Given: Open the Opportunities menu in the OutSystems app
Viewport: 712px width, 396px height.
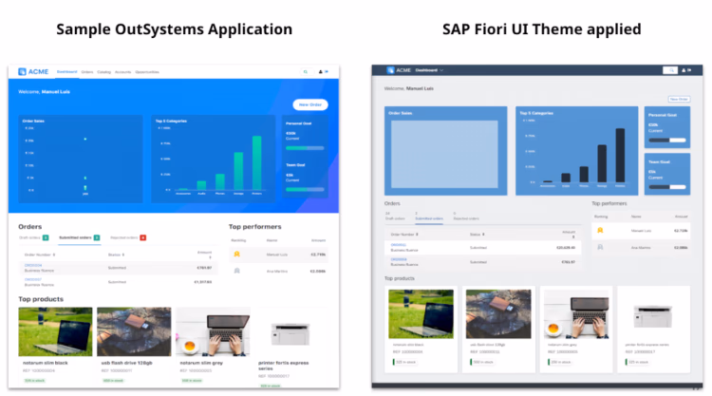Looking at the screenshot, I should [147, 72].
